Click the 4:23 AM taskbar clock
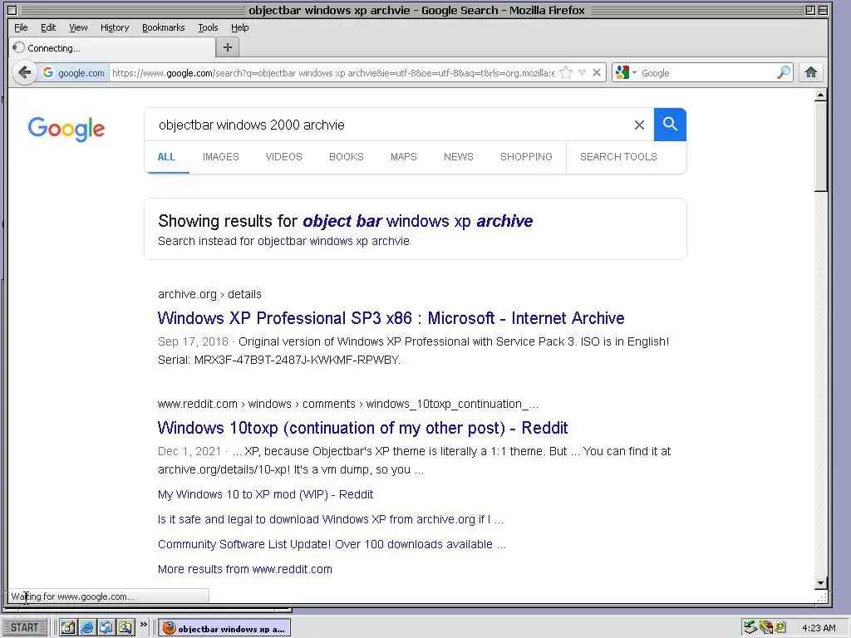The height and width of the screenshot is (638, 851). click(x=819, y=628)
